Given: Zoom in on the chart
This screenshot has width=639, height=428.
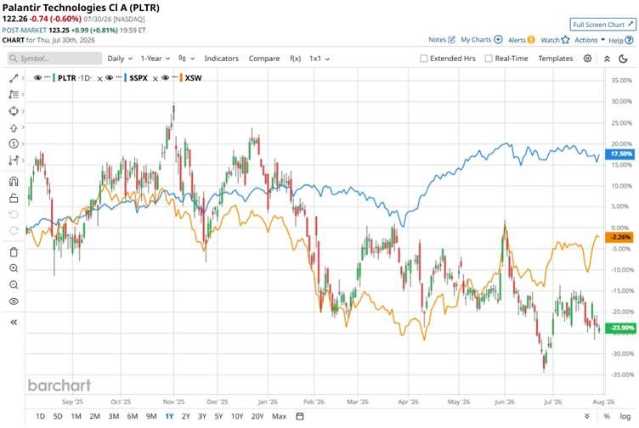Looking at the screenshot, I should 14,268.
